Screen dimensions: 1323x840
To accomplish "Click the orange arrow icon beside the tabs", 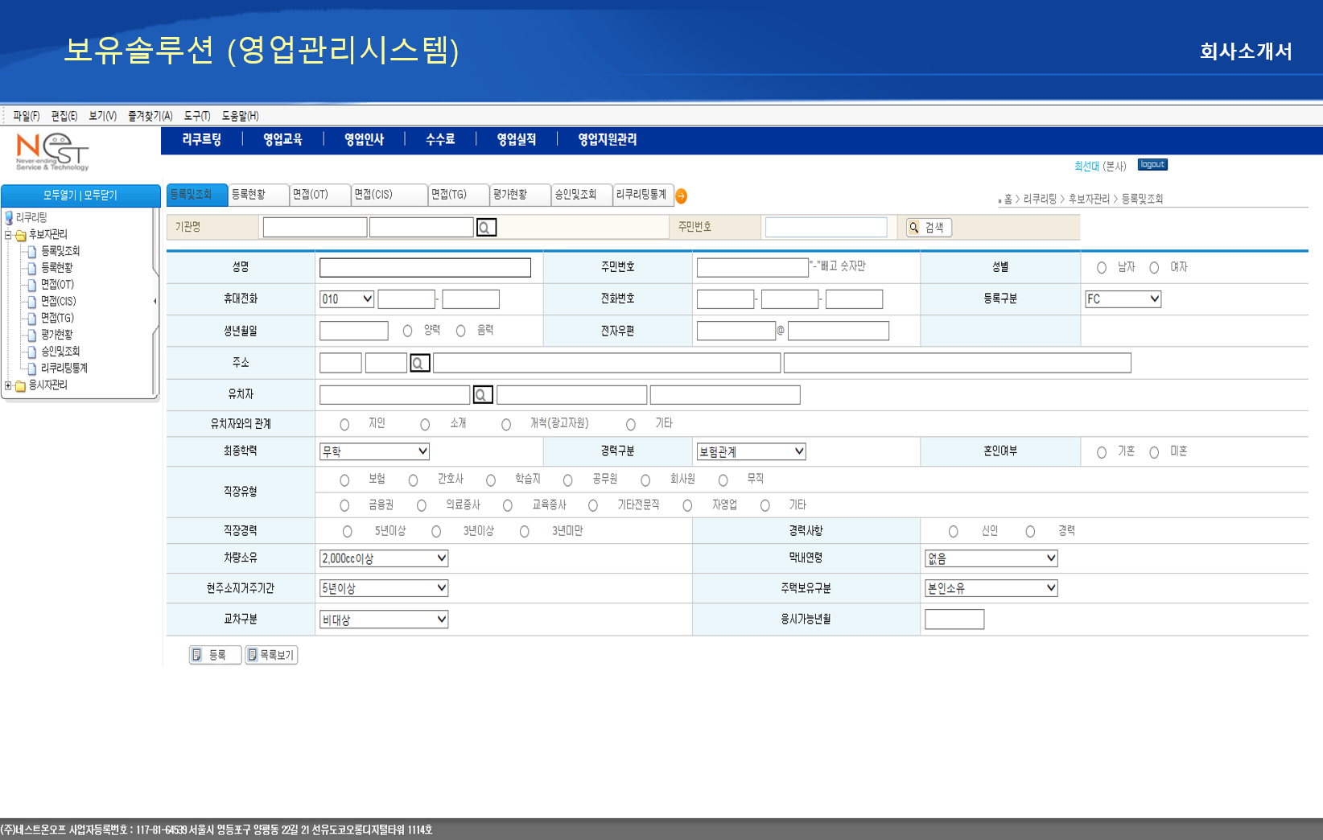I will tap(681, 195).
